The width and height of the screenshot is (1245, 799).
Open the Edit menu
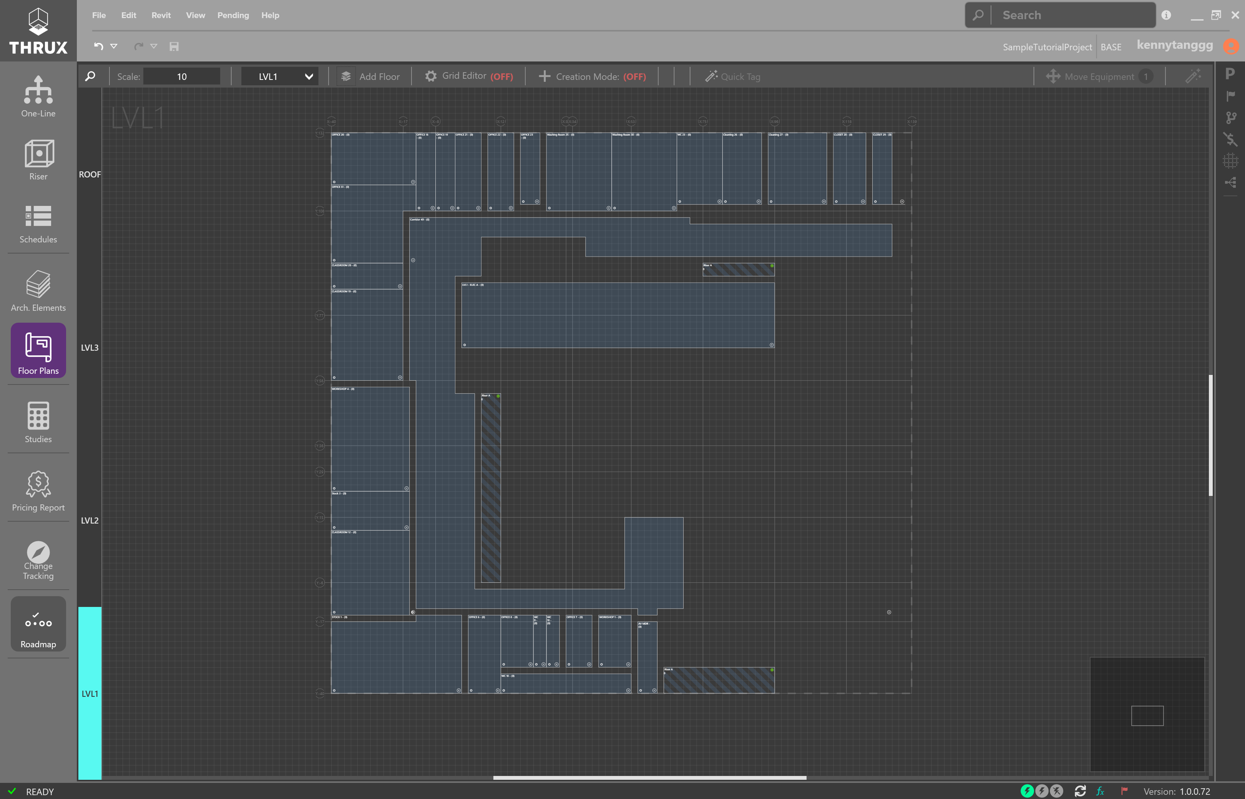pos(128,15)
